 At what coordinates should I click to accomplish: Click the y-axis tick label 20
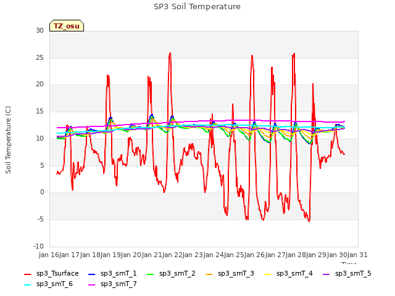coord(39,84)
